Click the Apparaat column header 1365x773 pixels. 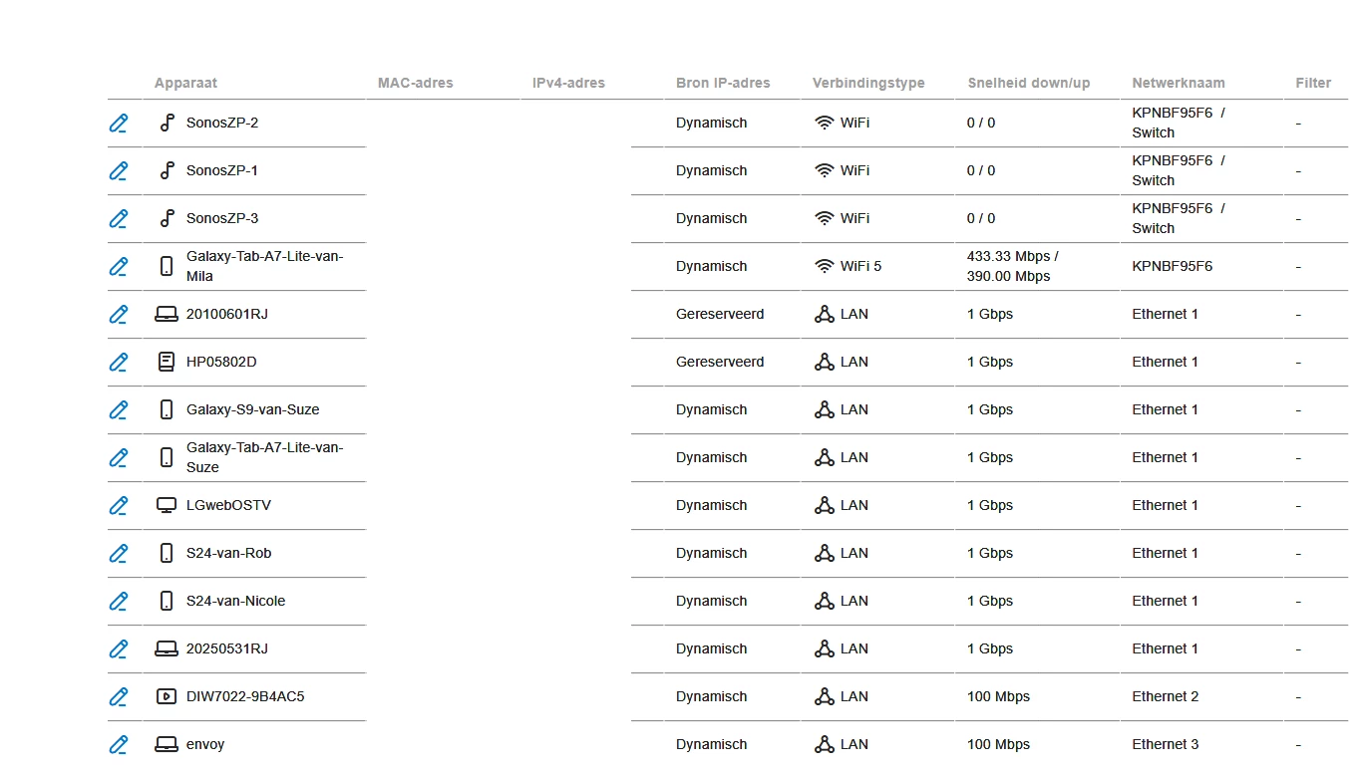pyautogui.click(x=185, y=84)
